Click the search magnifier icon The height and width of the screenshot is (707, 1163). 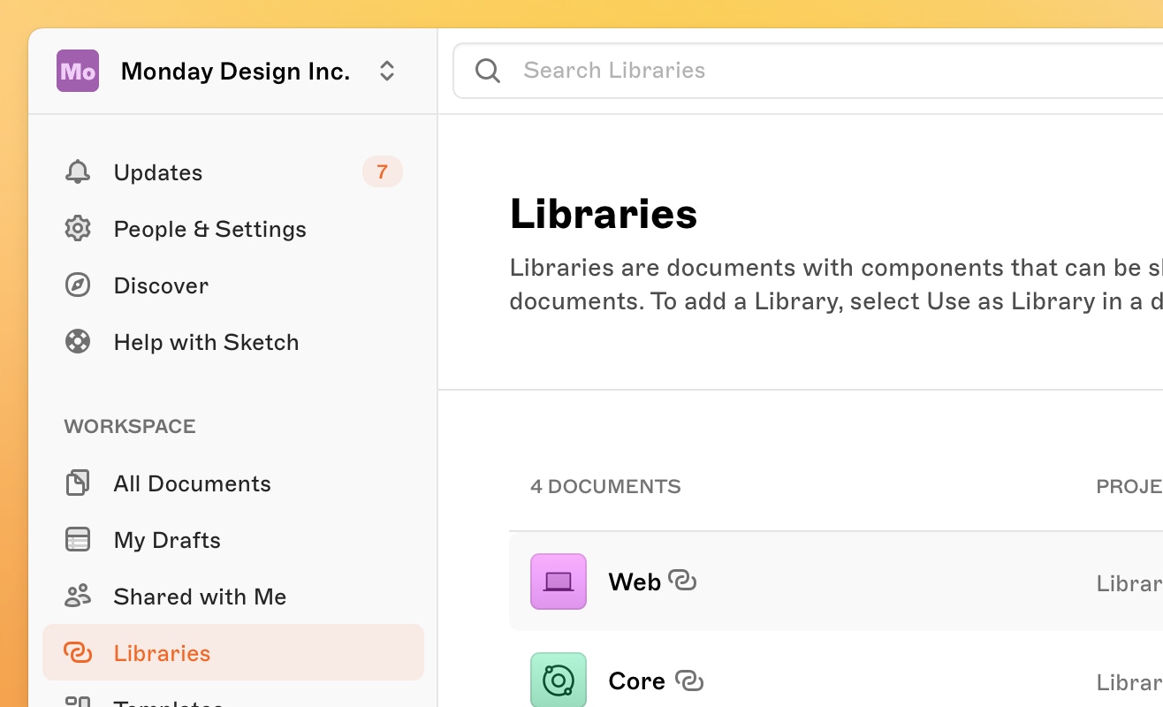coord(488,71)
